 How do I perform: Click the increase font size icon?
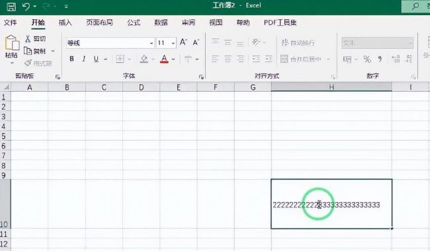tap(183, 42)
